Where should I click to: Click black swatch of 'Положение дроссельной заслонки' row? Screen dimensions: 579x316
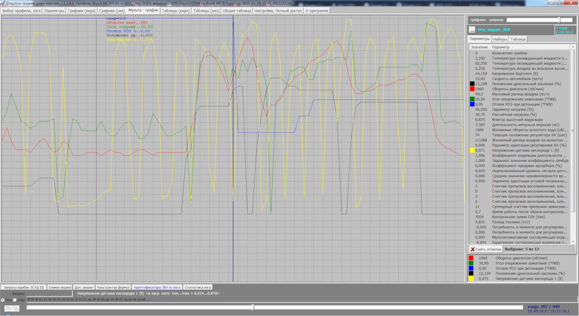(472, 84)
